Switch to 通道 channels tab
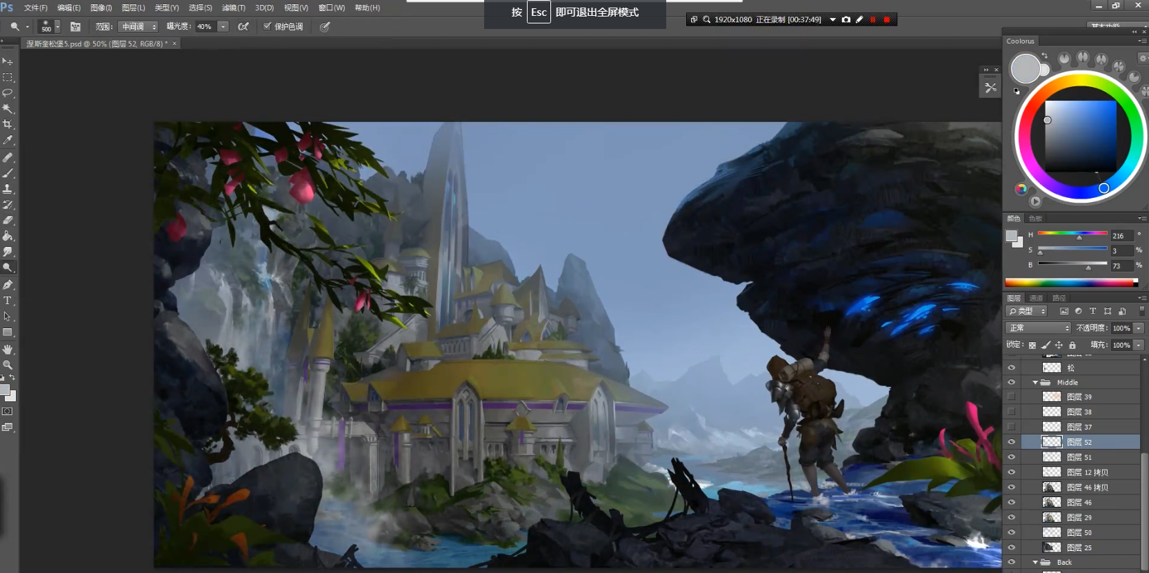Viewport: 1149px width, 573px height. point(1037,298)
